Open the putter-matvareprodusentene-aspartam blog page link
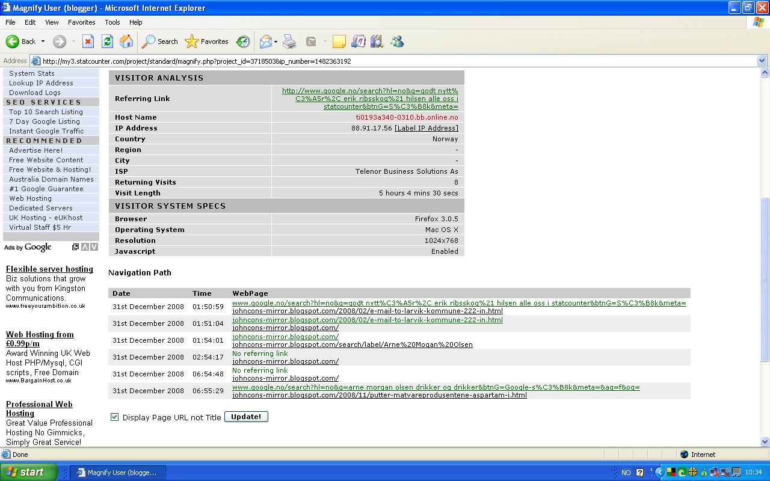The width and height of the screenshot is (770, 481). point(380,395)
